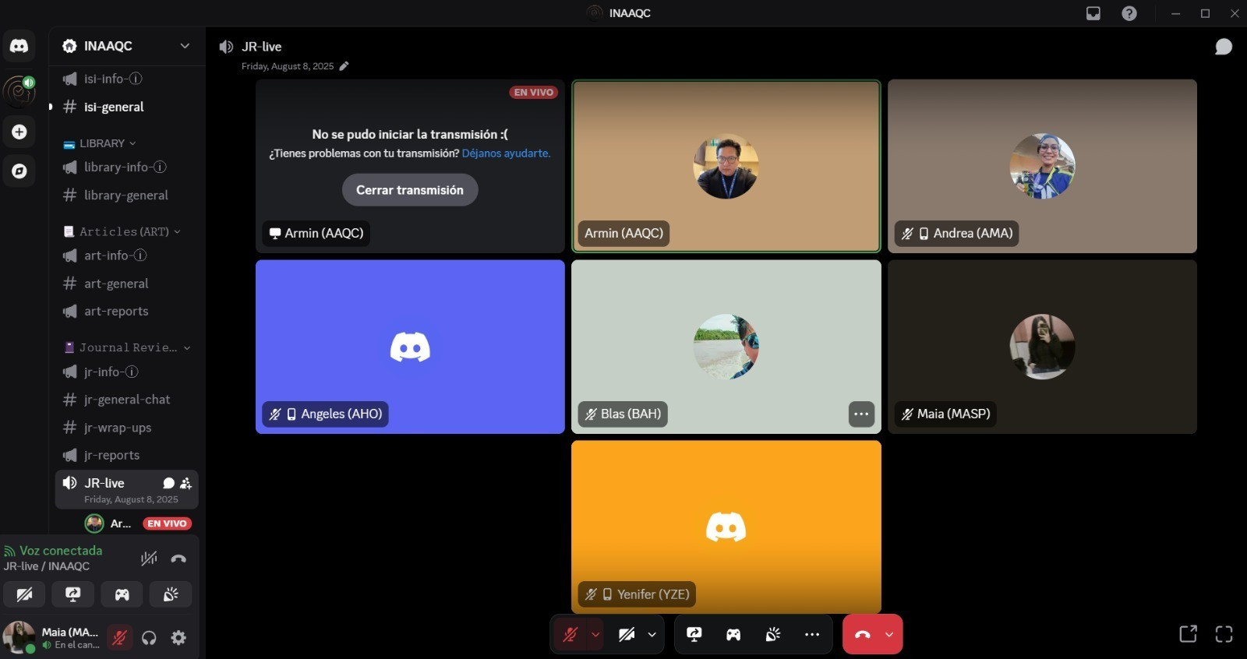
Task: Open the soundboard icon in bottom toolbar
Action: point(772,634)
